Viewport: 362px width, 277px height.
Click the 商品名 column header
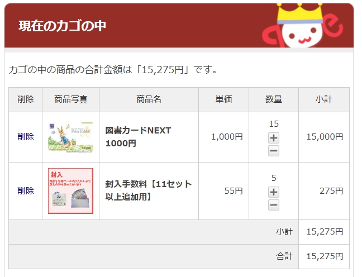[149, 99]
